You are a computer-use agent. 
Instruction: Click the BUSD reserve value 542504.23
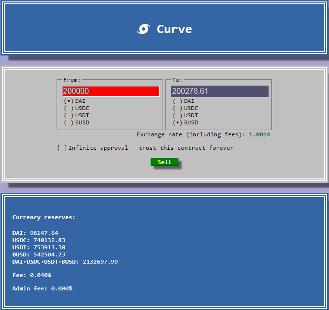click(49, 255)
